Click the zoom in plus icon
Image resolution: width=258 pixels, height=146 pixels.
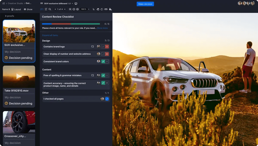click(x=77, y=9)
